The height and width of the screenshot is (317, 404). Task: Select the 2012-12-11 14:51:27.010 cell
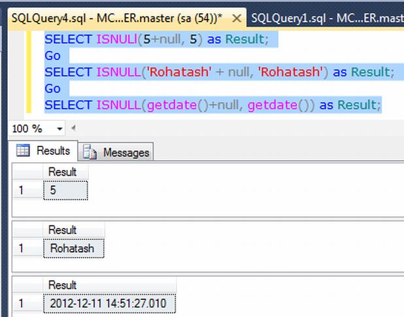coord(110,303)
